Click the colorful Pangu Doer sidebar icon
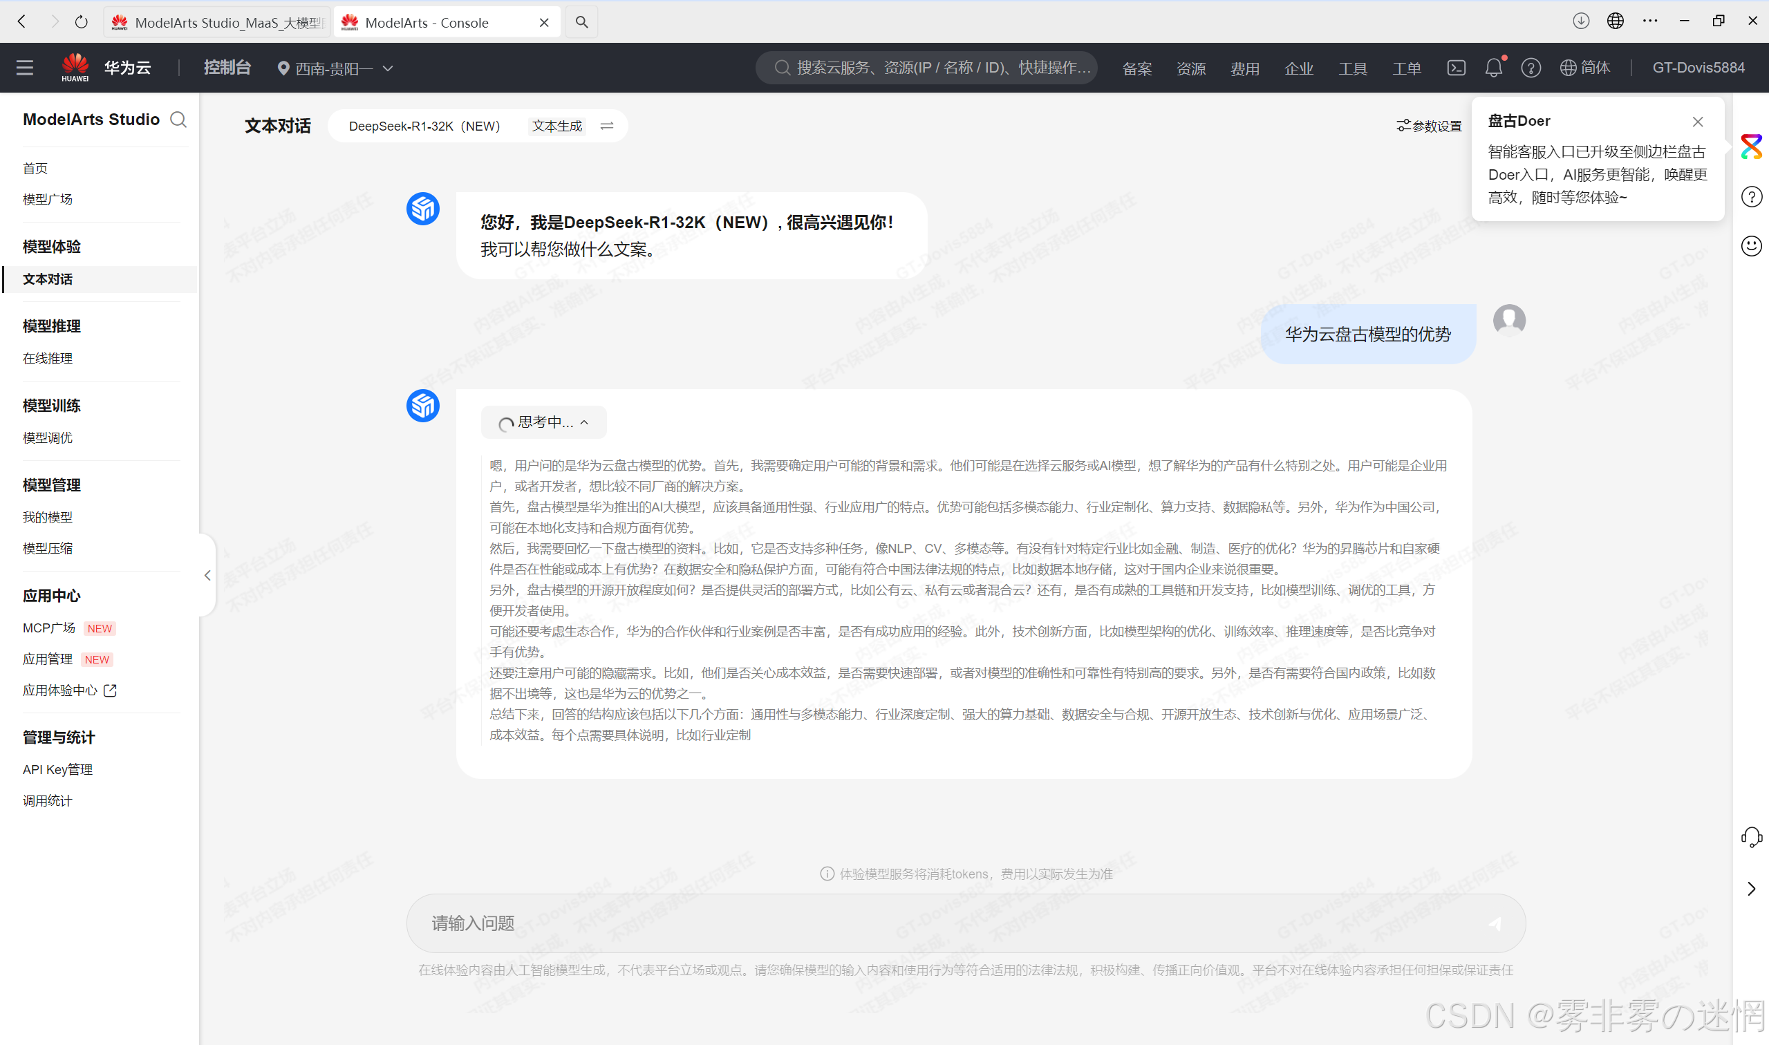Image resolution: width=1769 pixels, height=1045 pixels. coord(1751,147)
